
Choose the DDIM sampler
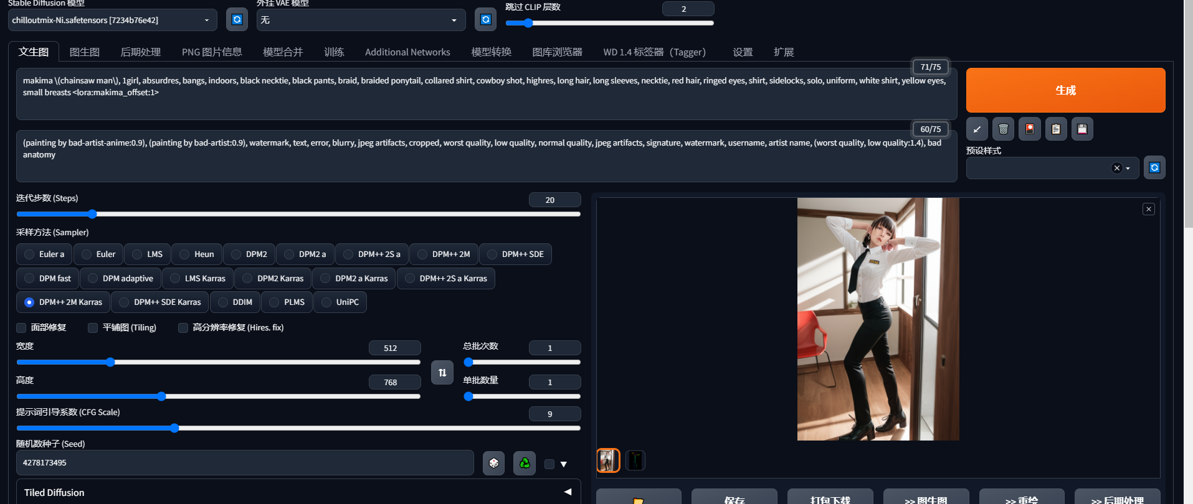click(x=235, y=302)
